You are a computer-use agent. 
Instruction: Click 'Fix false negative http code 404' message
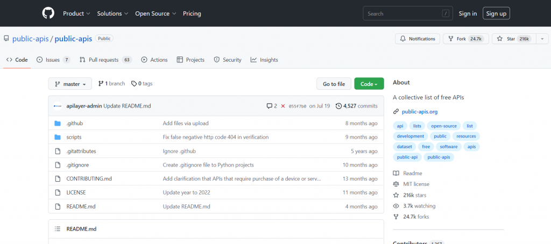point(215,137)
